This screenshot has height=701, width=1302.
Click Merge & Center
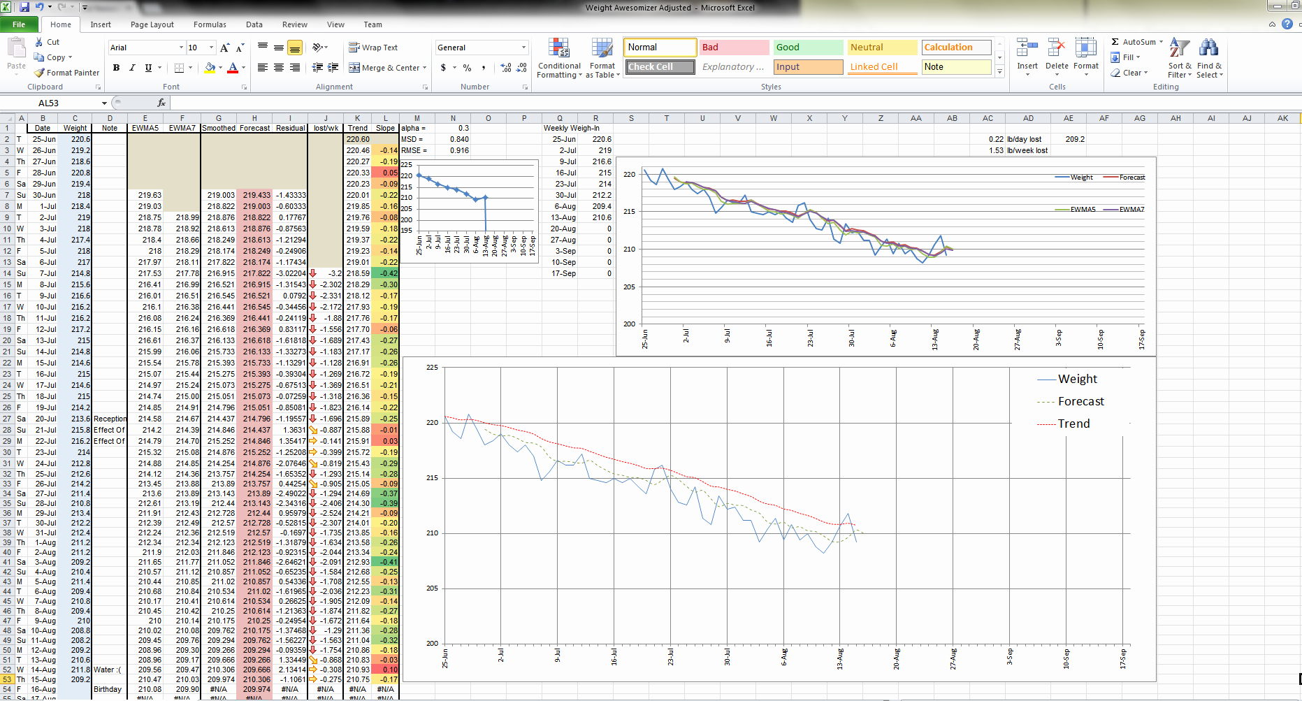pos(385,68)
